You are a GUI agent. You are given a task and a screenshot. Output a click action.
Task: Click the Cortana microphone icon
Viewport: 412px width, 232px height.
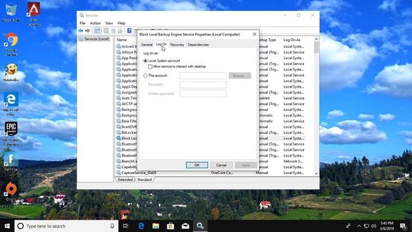(112, 226)
